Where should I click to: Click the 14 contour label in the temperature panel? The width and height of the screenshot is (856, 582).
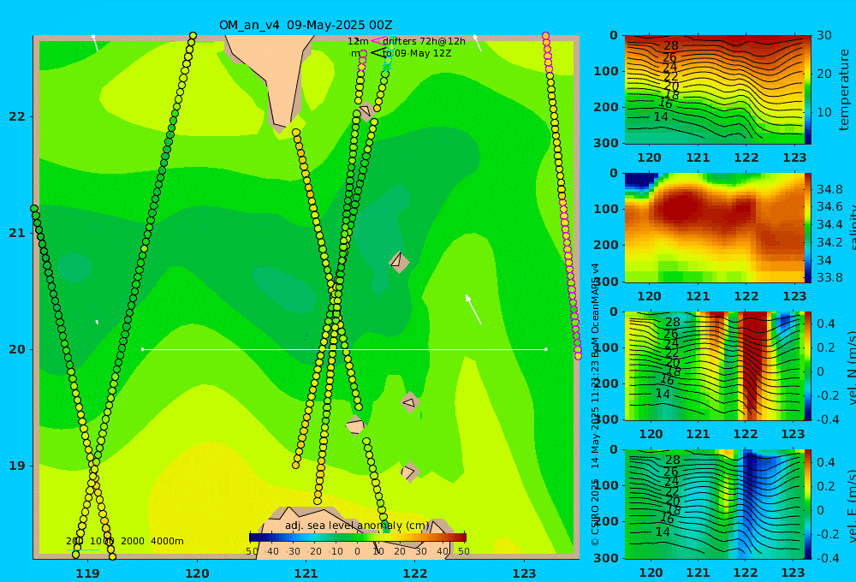pyautogui.click(x=661, y=116)
